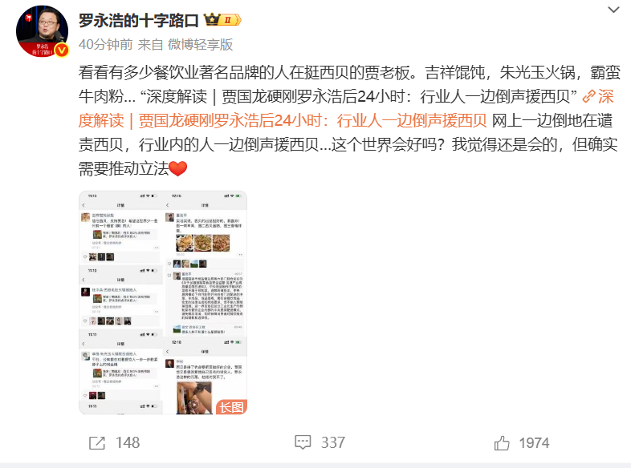Click the 40分钟前 timestamp

(x=105, y=44)
